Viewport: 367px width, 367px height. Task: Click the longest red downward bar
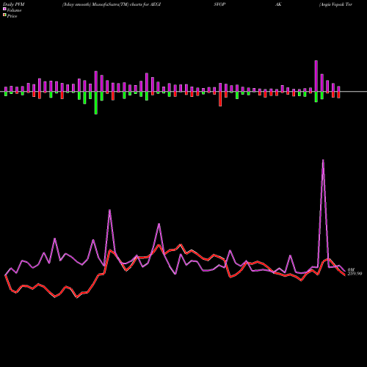pos(220,99)
